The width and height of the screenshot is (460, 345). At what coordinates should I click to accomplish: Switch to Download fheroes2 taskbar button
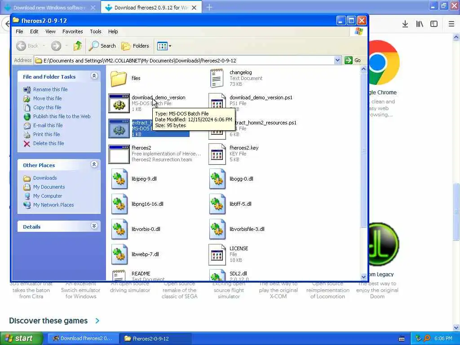pos(83,339)
